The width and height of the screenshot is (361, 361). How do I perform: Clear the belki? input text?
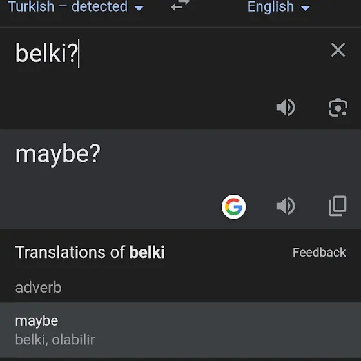click(x=338, y=50)
